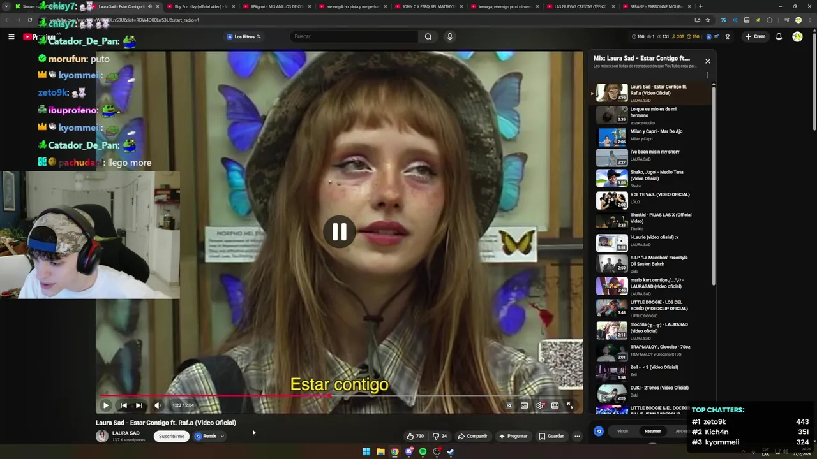
Task: Click the Remix button
Action: click(206, 436)
